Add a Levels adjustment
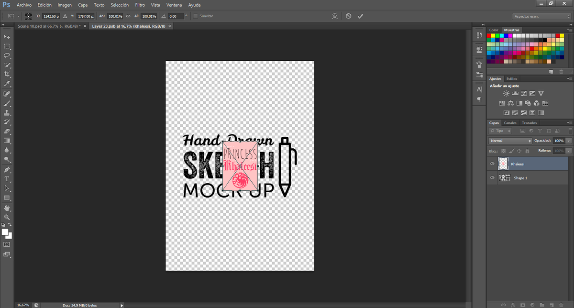This screenshot has height=308, width=574. [515, 93]
